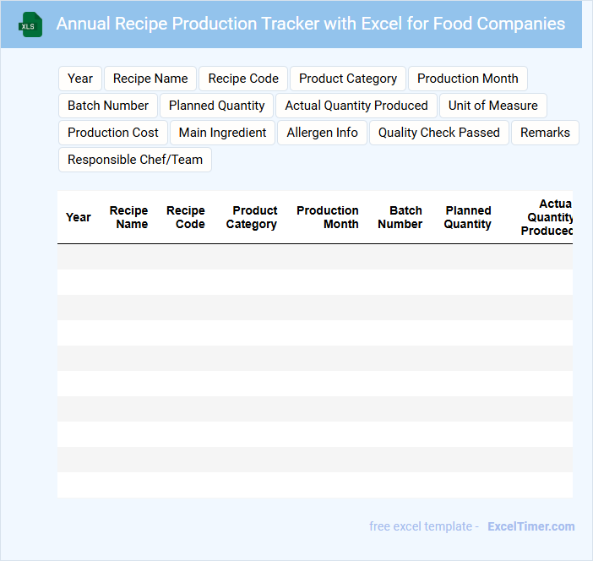593x561 pixels.
Task: Choose the Product Category tag
Action: coord(348,79)
